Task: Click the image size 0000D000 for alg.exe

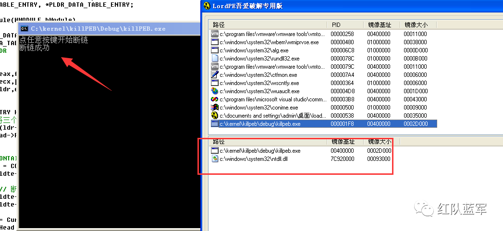Action: pyautogui.click(x=416, y=50)
